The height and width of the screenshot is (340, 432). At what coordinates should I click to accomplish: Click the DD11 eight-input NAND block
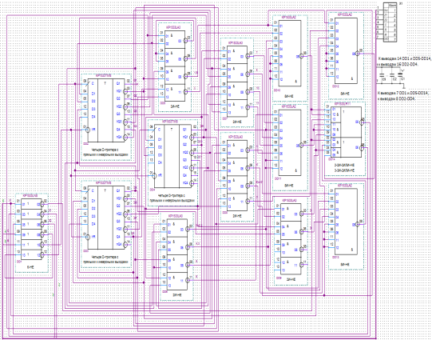pyautogui.click(x=290, y=142)
